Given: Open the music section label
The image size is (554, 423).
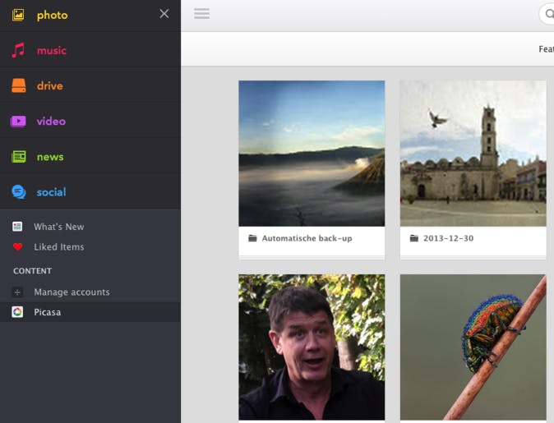Looking at the screenshot, I should pyautogui.click(x=52, y=50).
